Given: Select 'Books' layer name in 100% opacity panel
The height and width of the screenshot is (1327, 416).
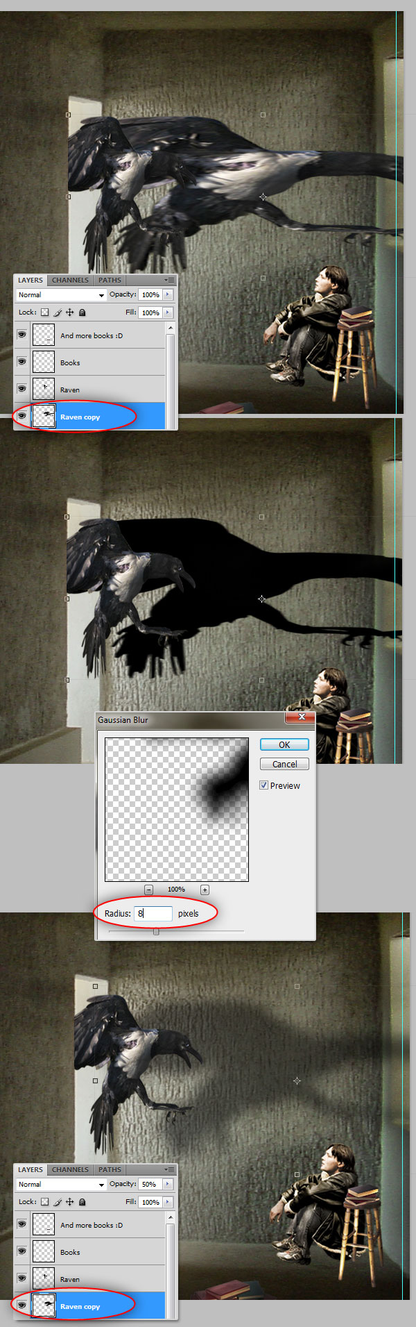Looking at the screenshot, I should point(70,363).
